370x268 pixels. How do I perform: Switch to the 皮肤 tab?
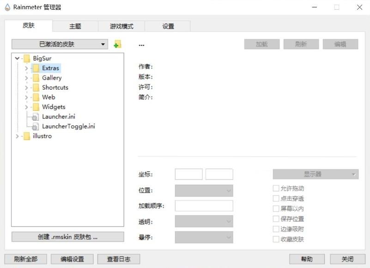click(x=29, y=25)
